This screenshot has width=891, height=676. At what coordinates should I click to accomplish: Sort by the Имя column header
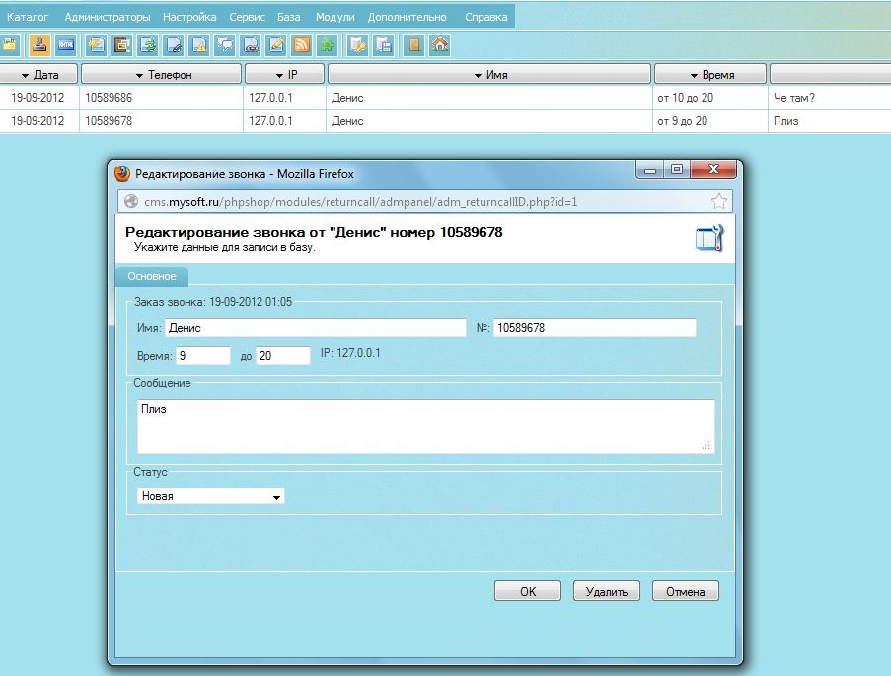pos(489,74)
